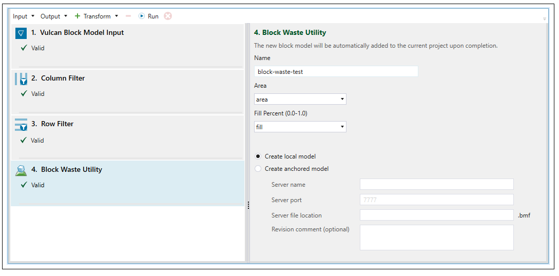Click the Server name field
The width and height of the screenshot is (559, 276).
pyautogui.click(x=436, y=184)
